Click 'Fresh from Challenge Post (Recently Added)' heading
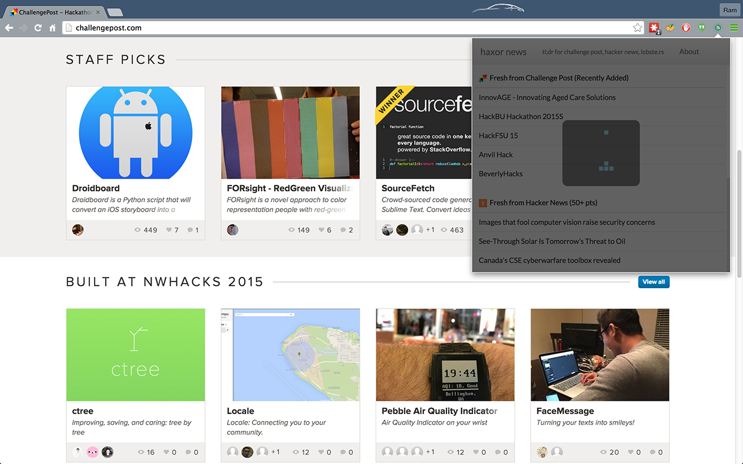The image size is (743, 464). click(559, 78)
